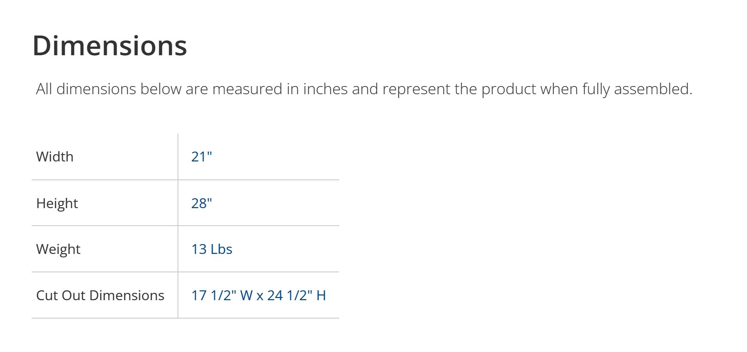This screenshot has width=747, height=352.
Task: Select the Width row label
Action: 55,157
